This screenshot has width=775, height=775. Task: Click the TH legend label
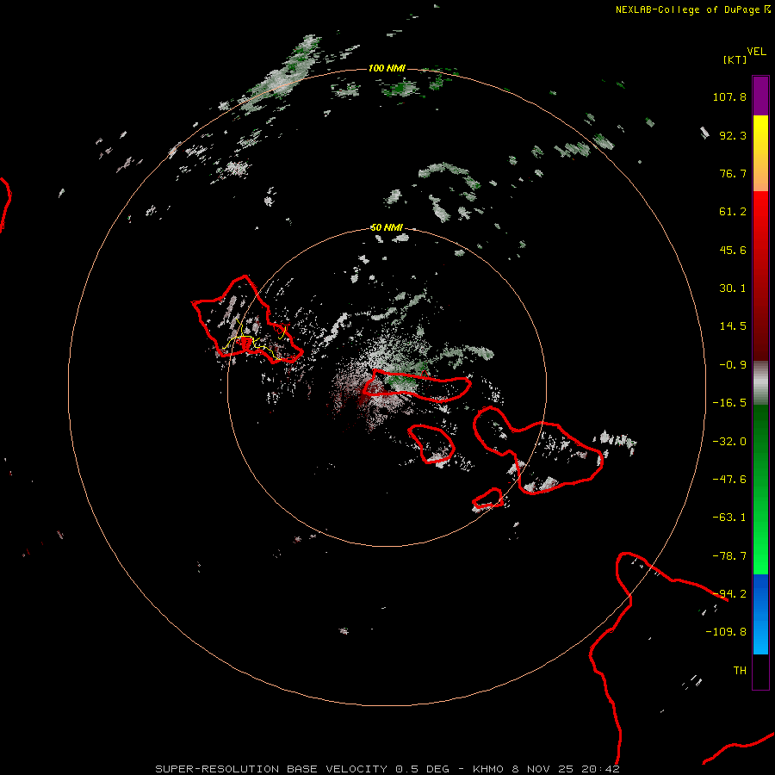click(740, 671)
